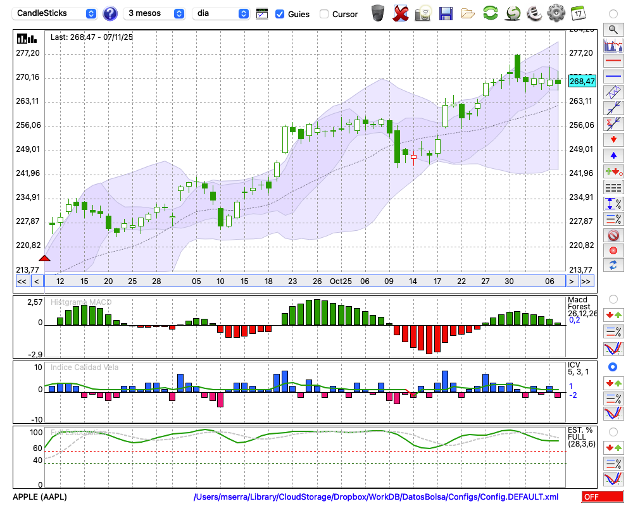Viewport: 633px width, 506px height.
Task: Enable the Cursor checkbox
Action: 324,14
